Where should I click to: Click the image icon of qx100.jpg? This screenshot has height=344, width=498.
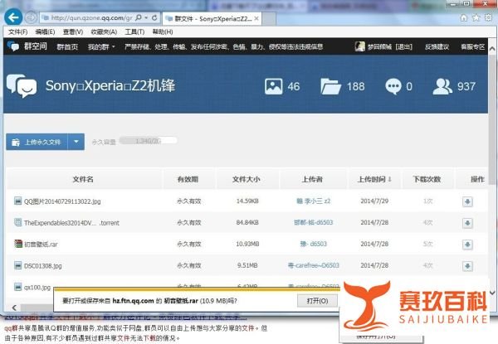pyautogui.click(x=17, y=287)
